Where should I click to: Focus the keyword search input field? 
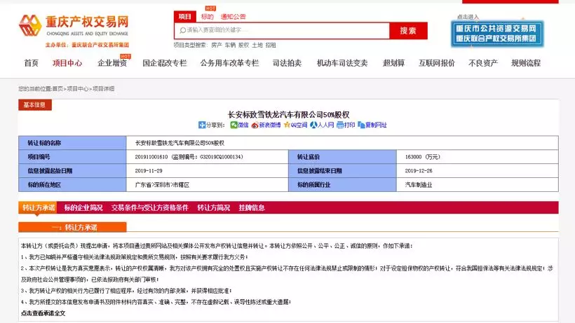tap(282, 30)
